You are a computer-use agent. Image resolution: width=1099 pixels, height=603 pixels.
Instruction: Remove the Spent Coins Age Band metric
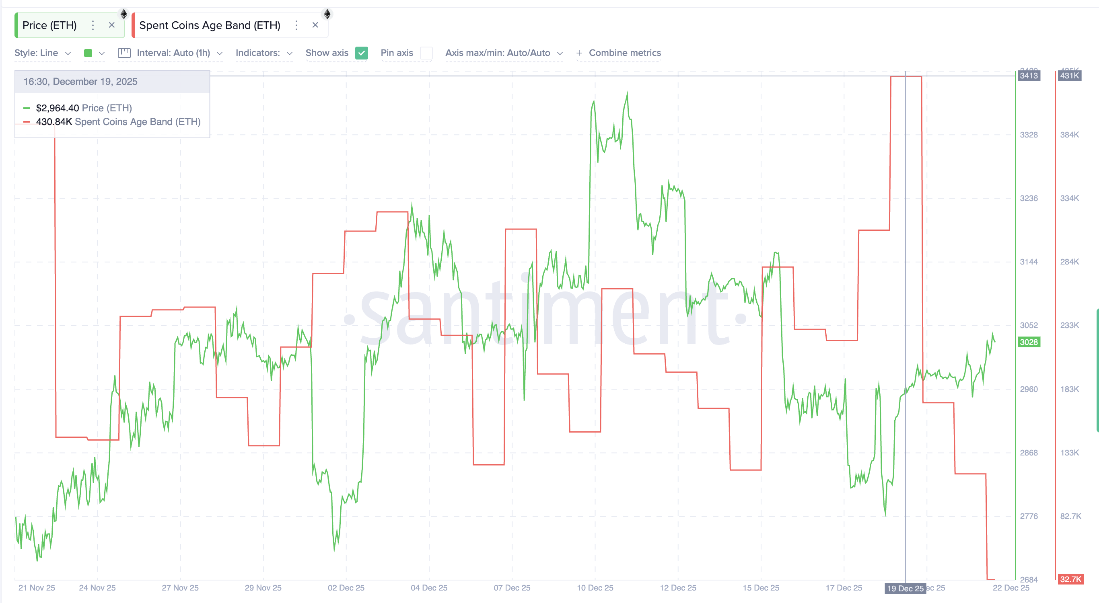[315, 25]
